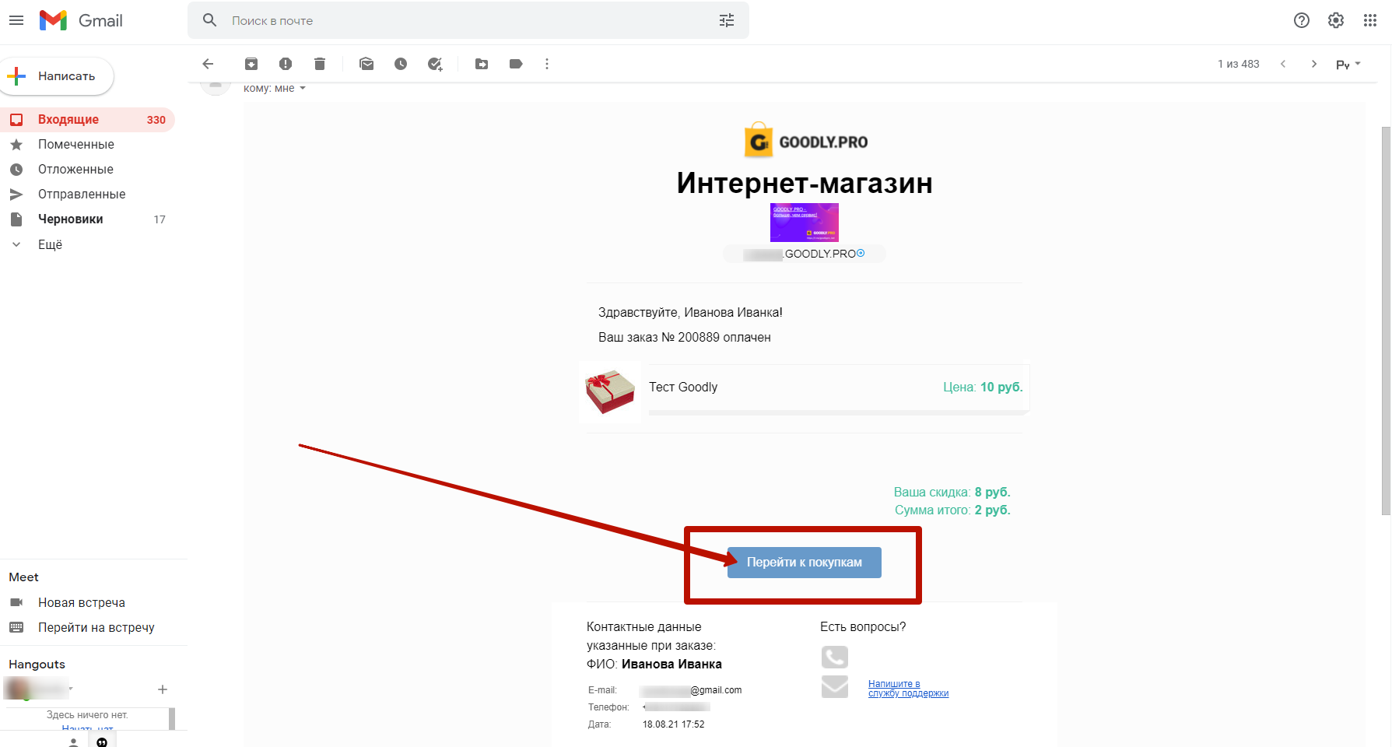Viewport: 1392px width, 747px height.
Task: Delete this email with trash icon
Action: point(320,64)
